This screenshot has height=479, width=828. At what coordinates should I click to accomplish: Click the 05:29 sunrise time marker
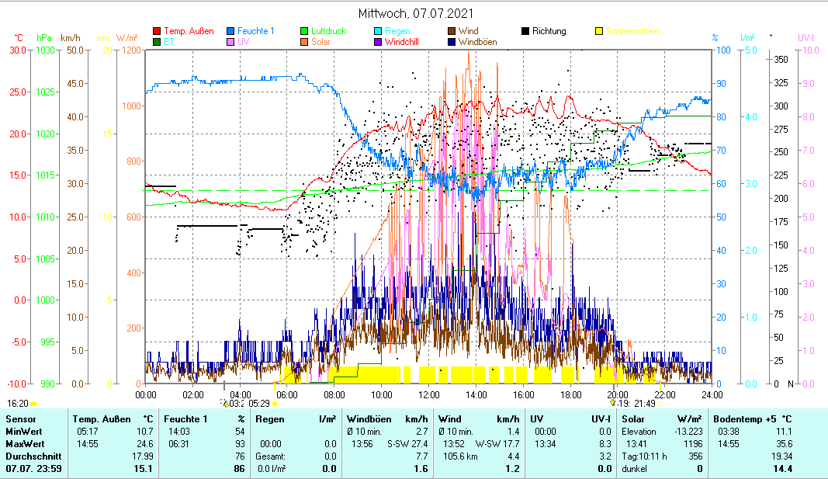pyautogui.click(x=258, y=403)
